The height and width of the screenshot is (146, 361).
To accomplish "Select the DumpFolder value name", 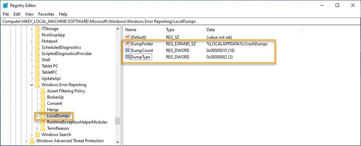I will click(142, 44).
